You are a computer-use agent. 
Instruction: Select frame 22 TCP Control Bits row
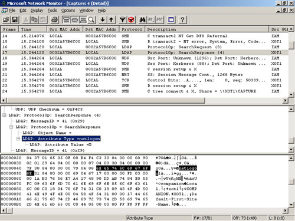point(145,80)
